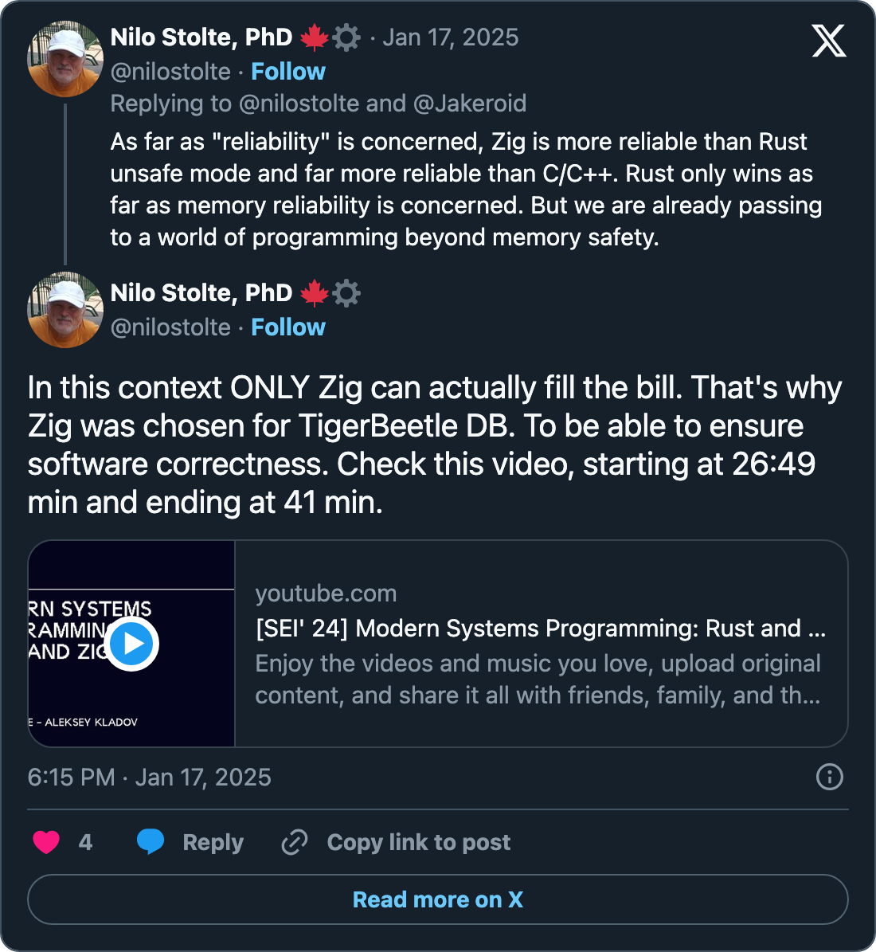Click the youtube.com domain text

point(326,594)
